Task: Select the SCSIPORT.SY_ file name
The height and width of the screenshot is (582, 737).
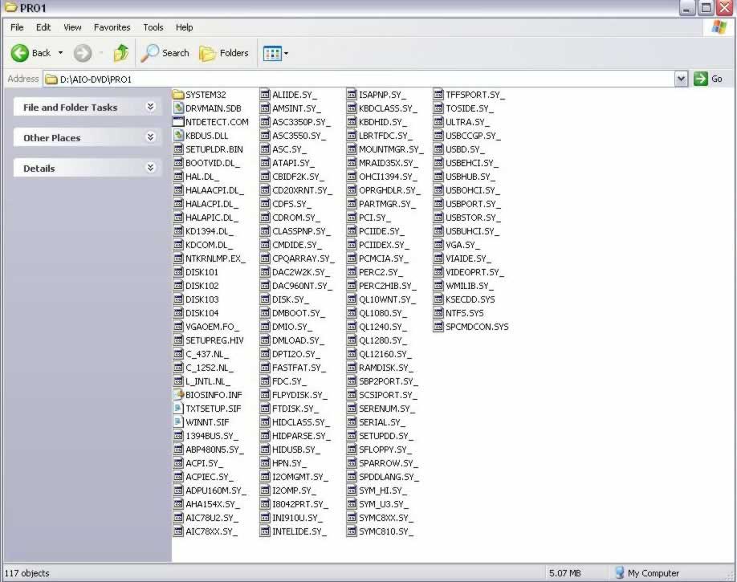Action: (388, 395)
